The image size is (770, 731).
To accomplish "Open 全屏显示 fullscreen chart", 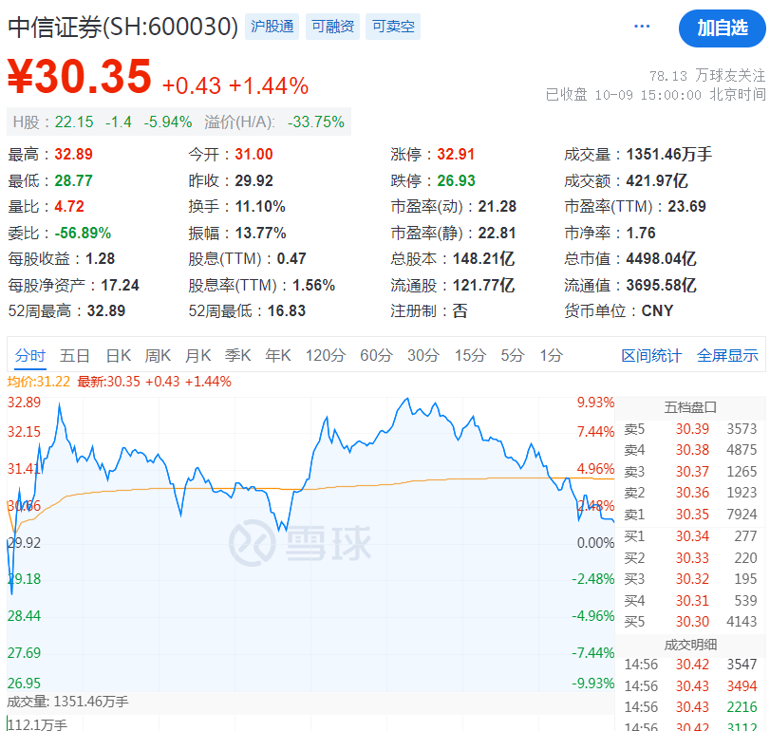I will tap(727, 355).
